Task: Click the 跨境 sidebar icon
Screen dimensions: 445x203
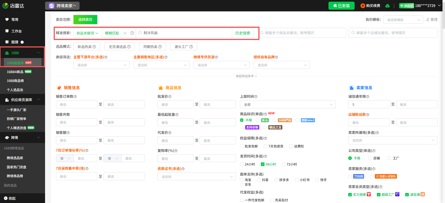Action: [7, 137]
